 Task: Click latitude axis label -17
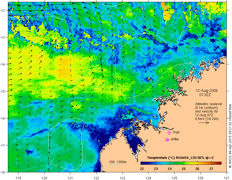click(x=3, y=145)
